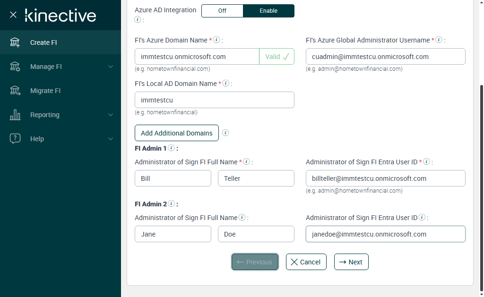Viewport: 484px width, 297px height.
Task: Click the Migrate FI bank arrow icon
Action: [x=15, y=90]
